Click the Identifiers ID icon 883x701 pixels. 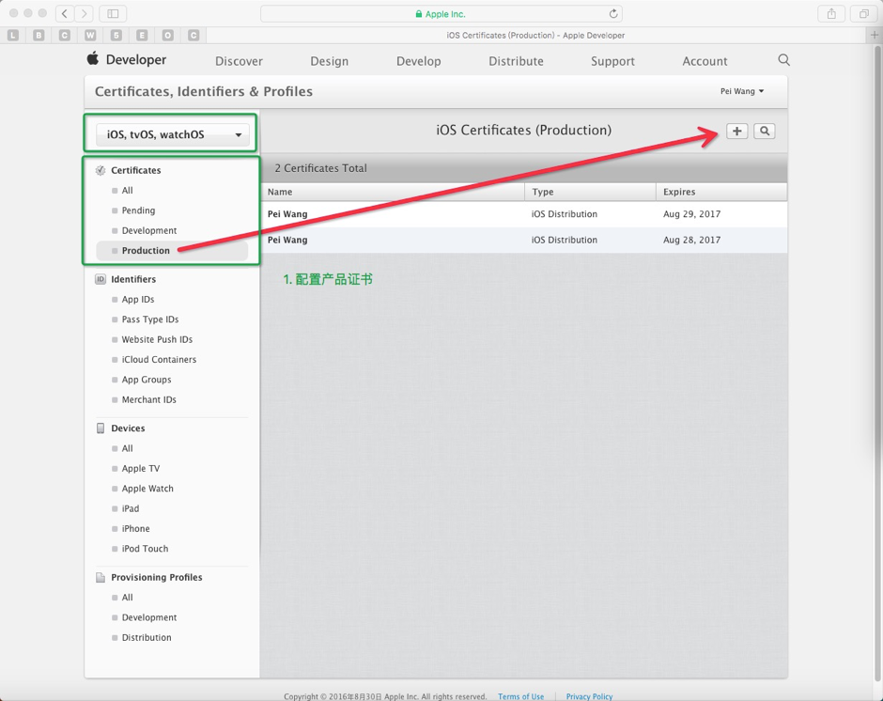(101, 279)
